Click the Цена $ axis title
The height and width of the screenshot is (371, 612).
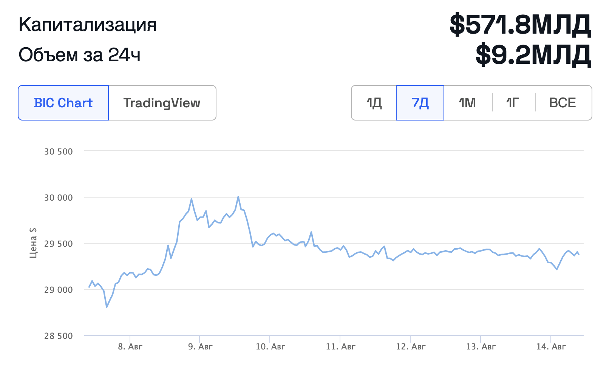[33, 243]
